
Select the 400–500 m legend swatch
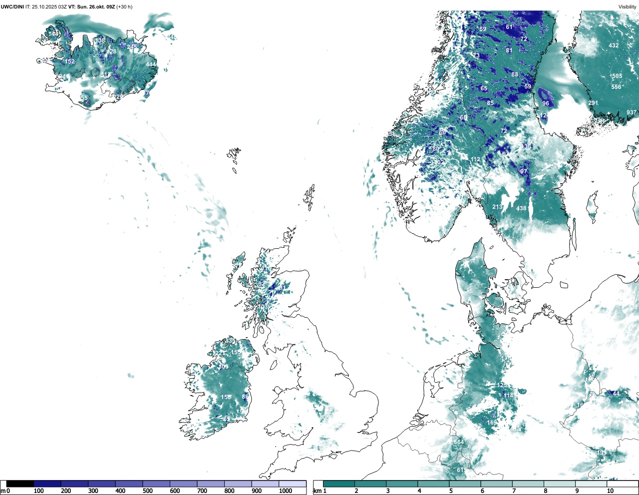coord(129,484)
